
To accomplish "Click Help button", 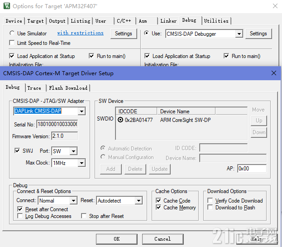I will (257, 239).
